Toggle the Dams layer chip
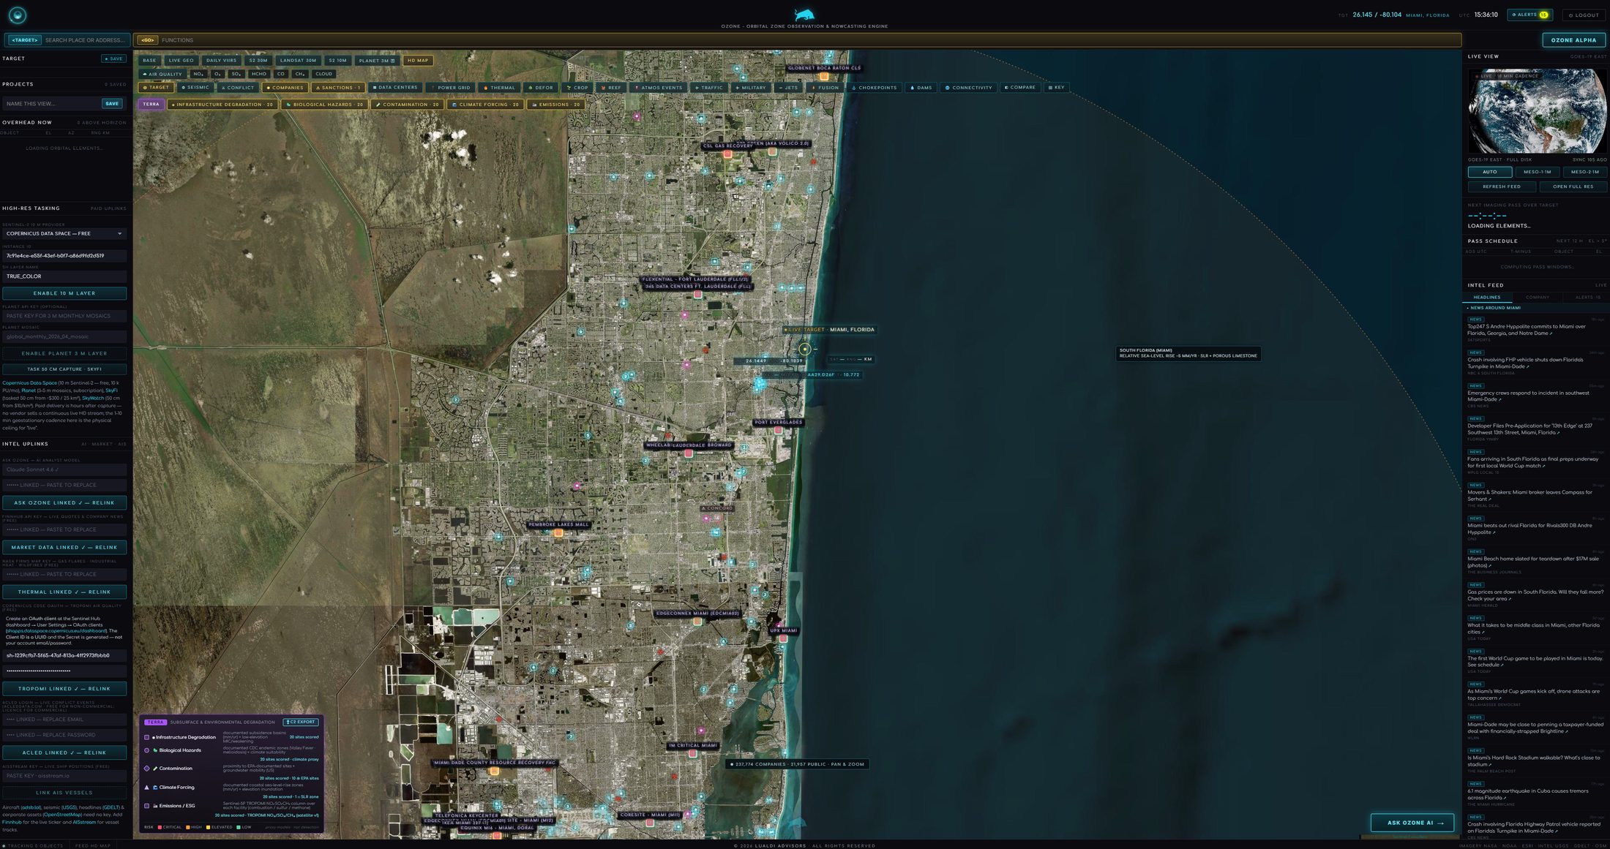This screenshot has width=1610, height=849. pyautogui.click(x=922, y=88)
